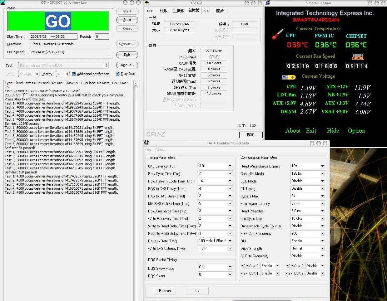This screenshot has height=301, width=387.
Task: Expand the 2T Timing dropdown
Action: 322,188
